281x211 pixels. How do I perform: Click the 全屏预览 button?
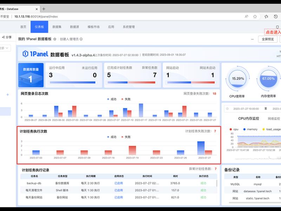click(268, 39)
